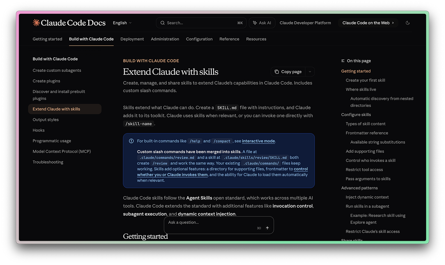The height and width of the screenshot is (265, 445).
Task: Expand the Copy page dropdown arrow
Action: 310,72
